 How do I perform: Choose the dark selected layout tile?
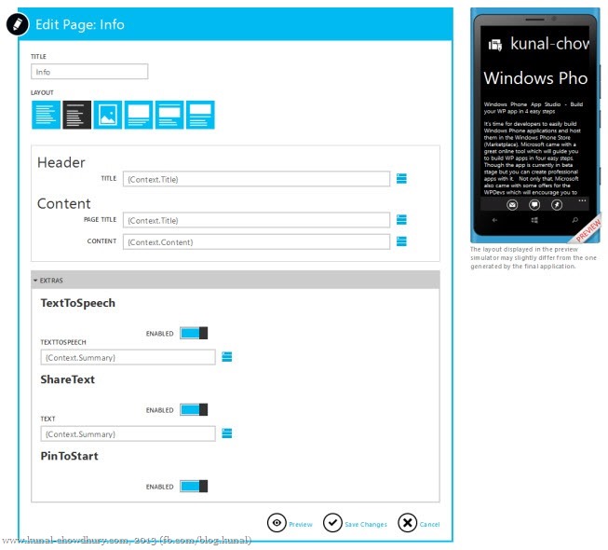click(x=76, y=115)
